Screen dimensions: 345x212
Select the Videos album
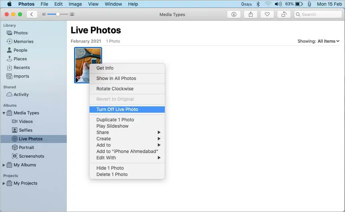click(x=22, y=121)
